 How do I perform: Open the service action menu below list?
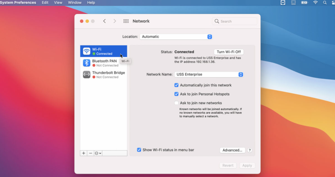(x=98, y=153)
